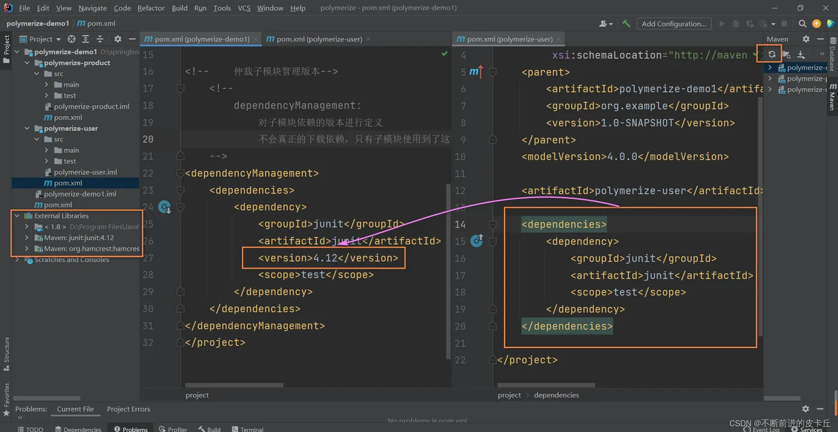Reload all Maven projects in Maven panel
This screenshot has height=432, width=838.
click(x=772, y=55)
